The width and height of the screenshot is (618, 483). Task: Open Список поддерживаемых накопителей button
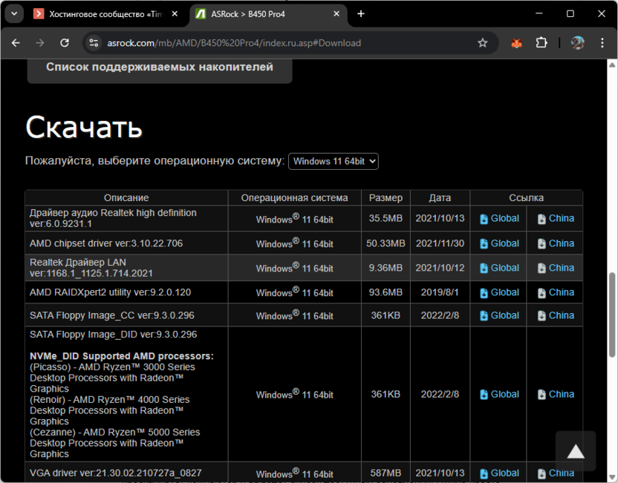[160, 67]
